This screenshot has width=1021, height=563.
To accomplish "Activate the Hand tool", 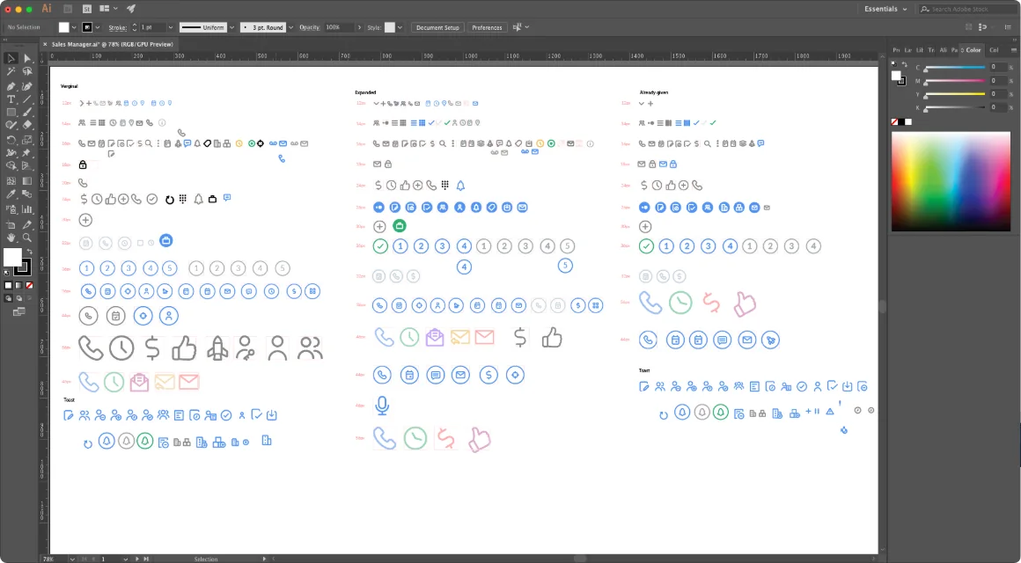I will coord(11,238).
